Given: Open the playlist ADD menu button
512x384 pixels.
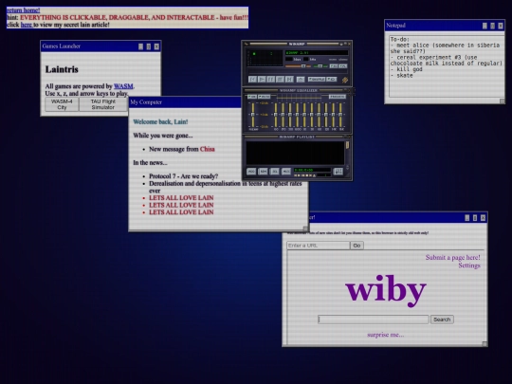Looking at the screenshot, I should pos(251,172).
